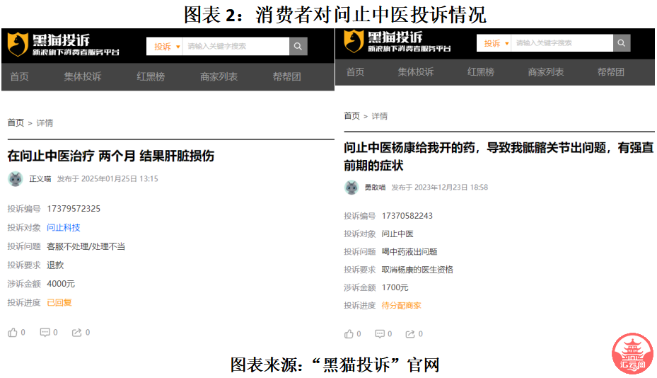Click complaint number 17379572325

point(74,209)
